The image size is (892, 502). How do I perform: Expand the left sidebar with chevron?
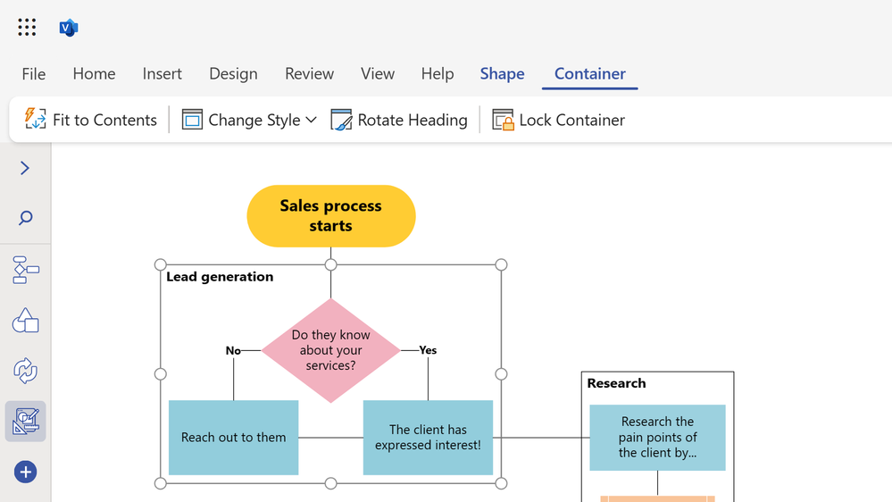25,168
